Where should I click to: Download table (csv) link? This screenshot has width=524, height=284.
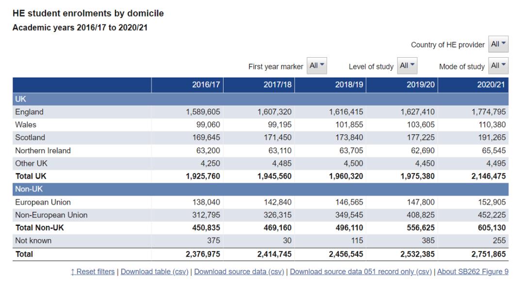click(155, 272)
